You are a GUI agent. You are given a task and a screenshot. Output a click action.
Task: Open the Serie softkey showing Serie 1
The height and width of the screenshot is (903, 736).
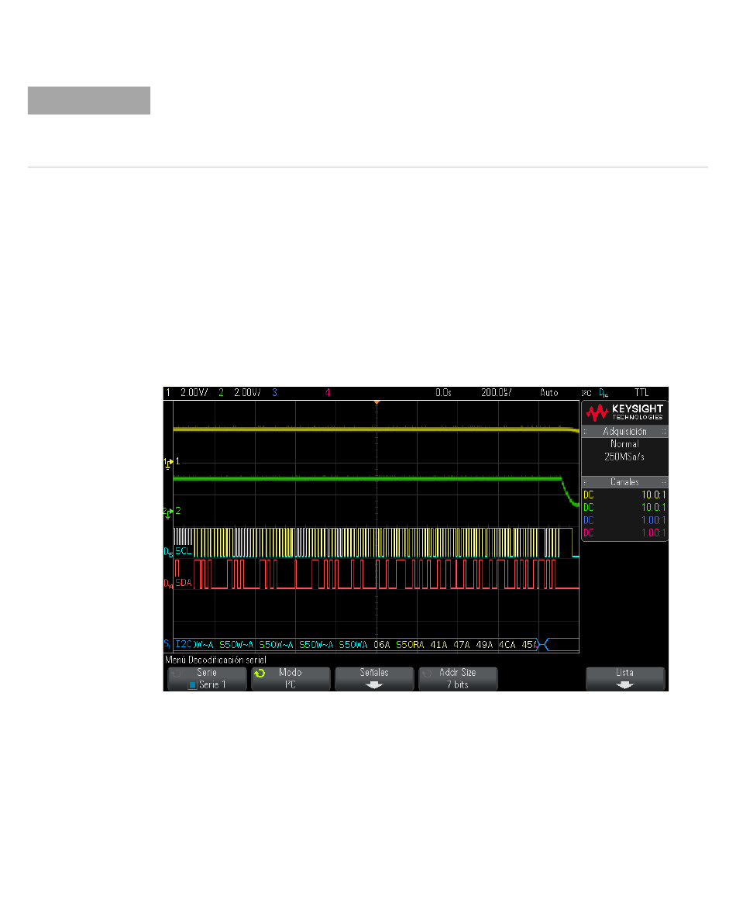[207, 678]
